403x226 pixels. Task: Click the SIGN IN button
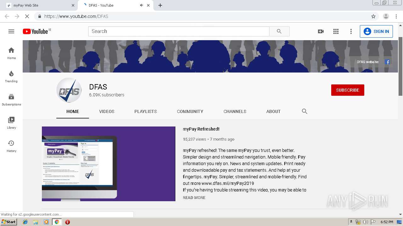click(376, 31)
